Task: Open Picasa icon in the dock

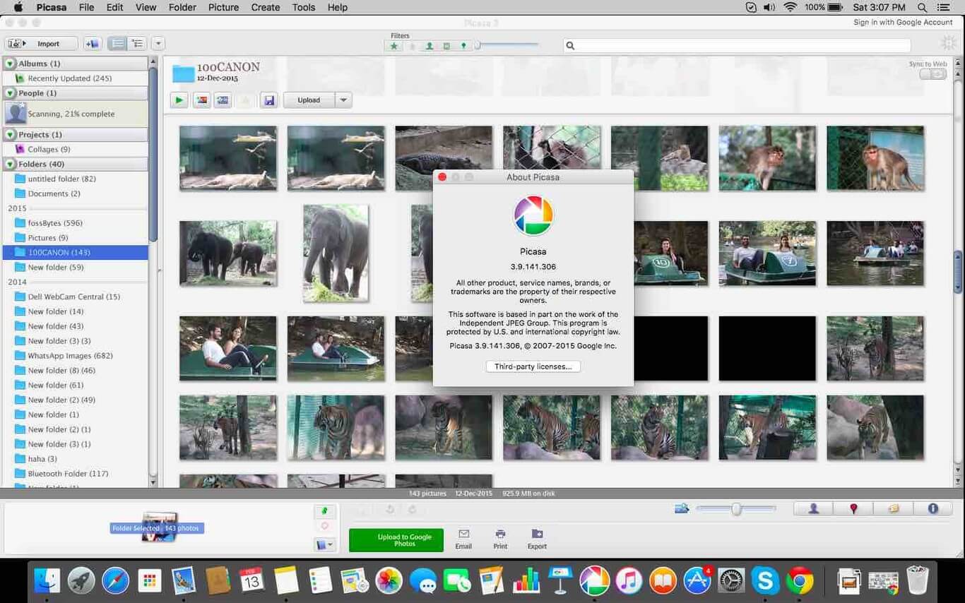Action: coord(594,580)
